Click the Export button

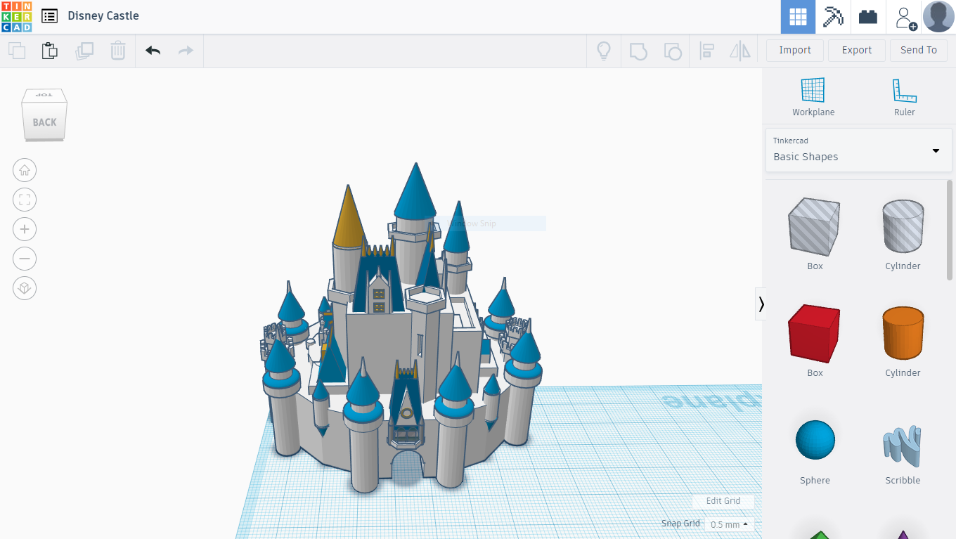tap(857, 50)
